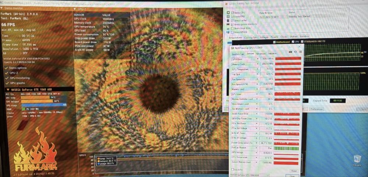The height and width of the screenshot is (177, 368).
Task: Toggle FurMark GPU-Z overlay option
Action: (x=6, y=73)
